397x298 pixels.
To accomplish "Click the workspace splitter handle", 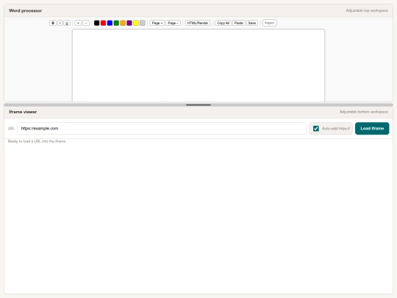I will (198, 104).
